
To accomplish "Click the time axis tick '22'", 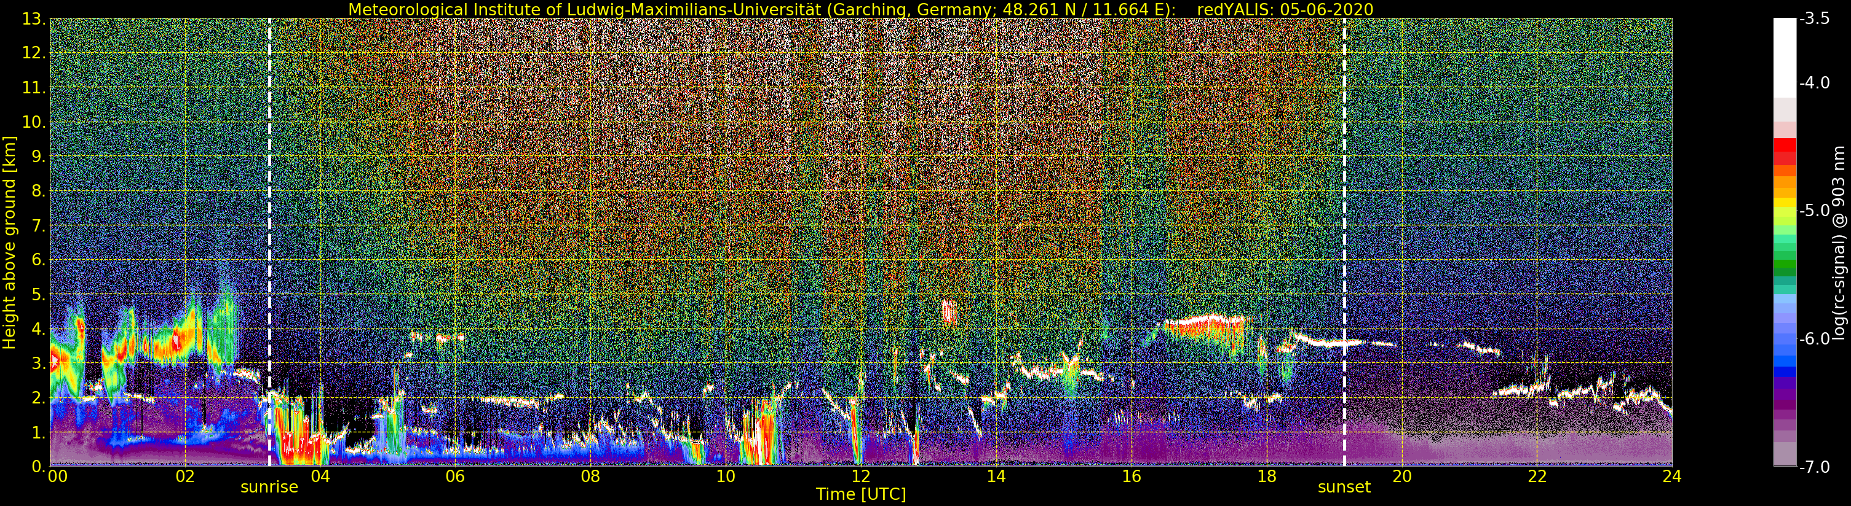I will click(x=1537, y=476).
